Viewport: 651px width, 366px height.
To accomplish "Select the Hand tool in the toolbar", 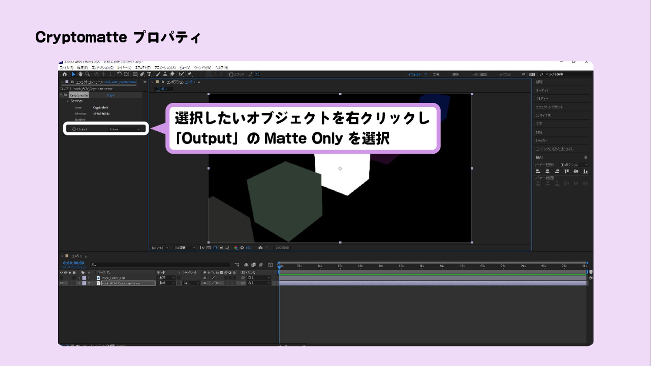I will click(81, 75).
